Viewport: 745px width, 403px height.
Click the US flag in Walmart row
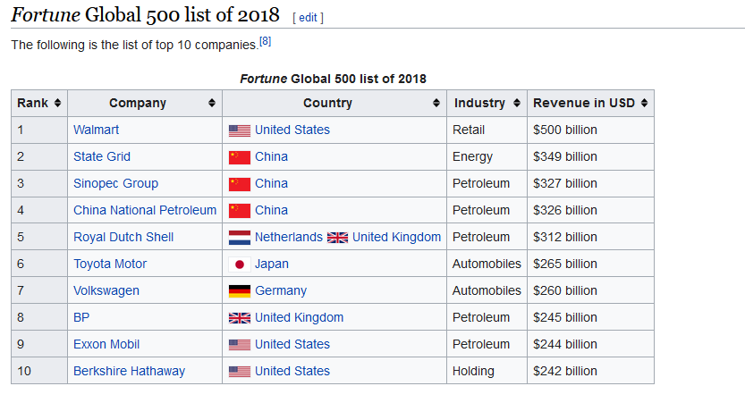pos(240,130)
